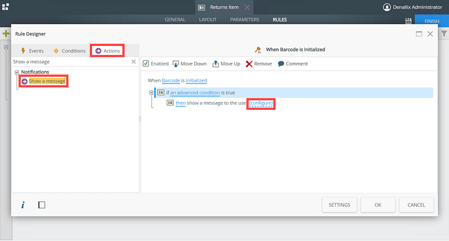Click the rule gavel title icon

click(258, 50)
